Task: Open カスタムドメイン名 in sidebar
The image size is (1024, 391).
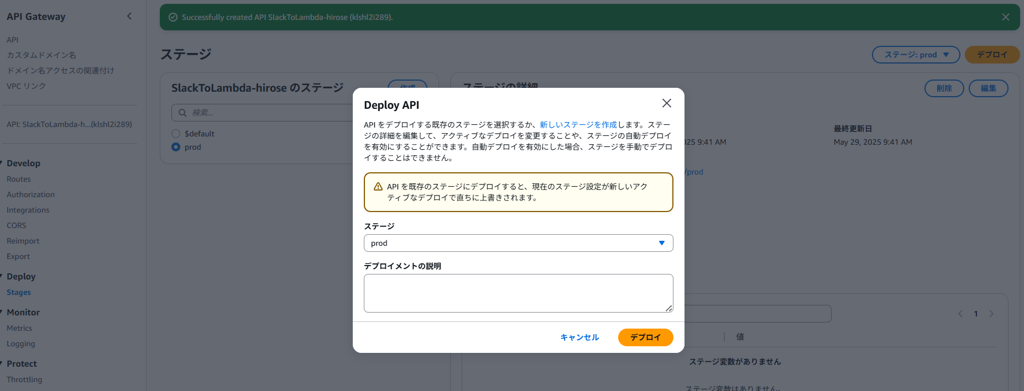Action: pyautogui.click(x=41, y=55)
